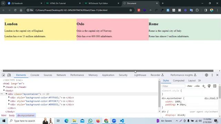The image size is (221, 124).
Task: Click the address bar URL
Action: (x=71, y=10)
